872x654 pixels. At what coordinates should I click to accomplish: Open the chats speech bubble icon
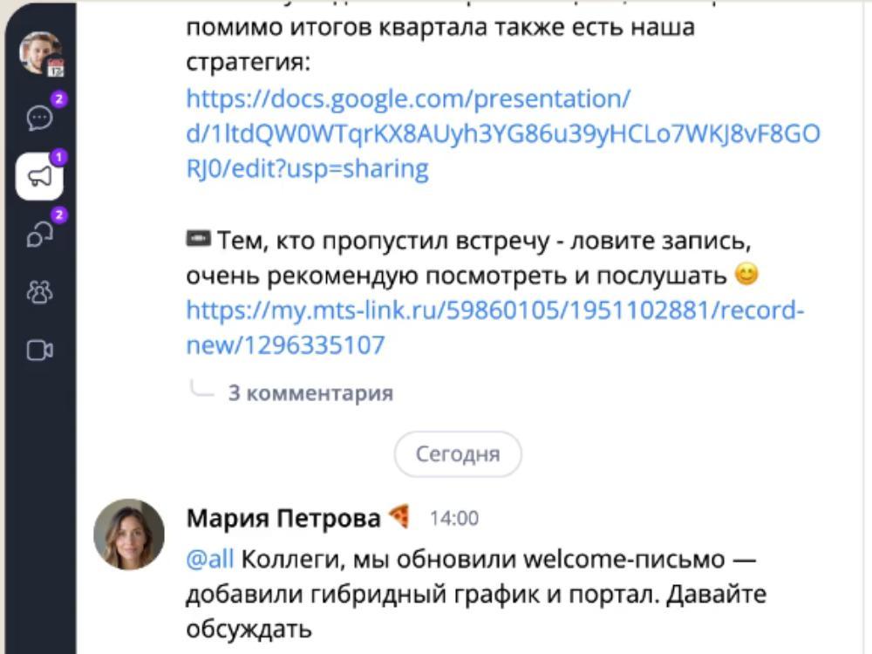pyautogui.click(x=39, y=118)
